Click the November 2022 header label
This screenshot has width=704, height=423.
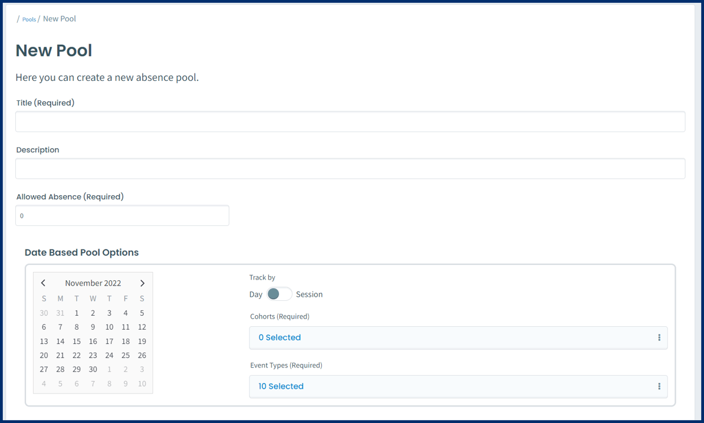pyautogui.click(x=93, y=283)
